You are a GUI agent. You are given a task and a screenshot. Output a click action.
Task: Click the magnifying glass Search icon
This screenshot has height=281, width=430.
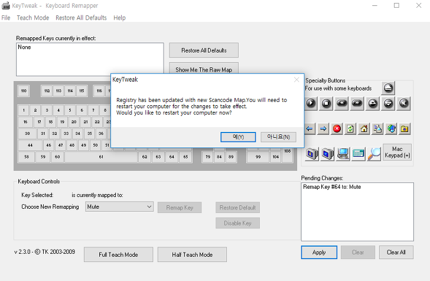374,154
